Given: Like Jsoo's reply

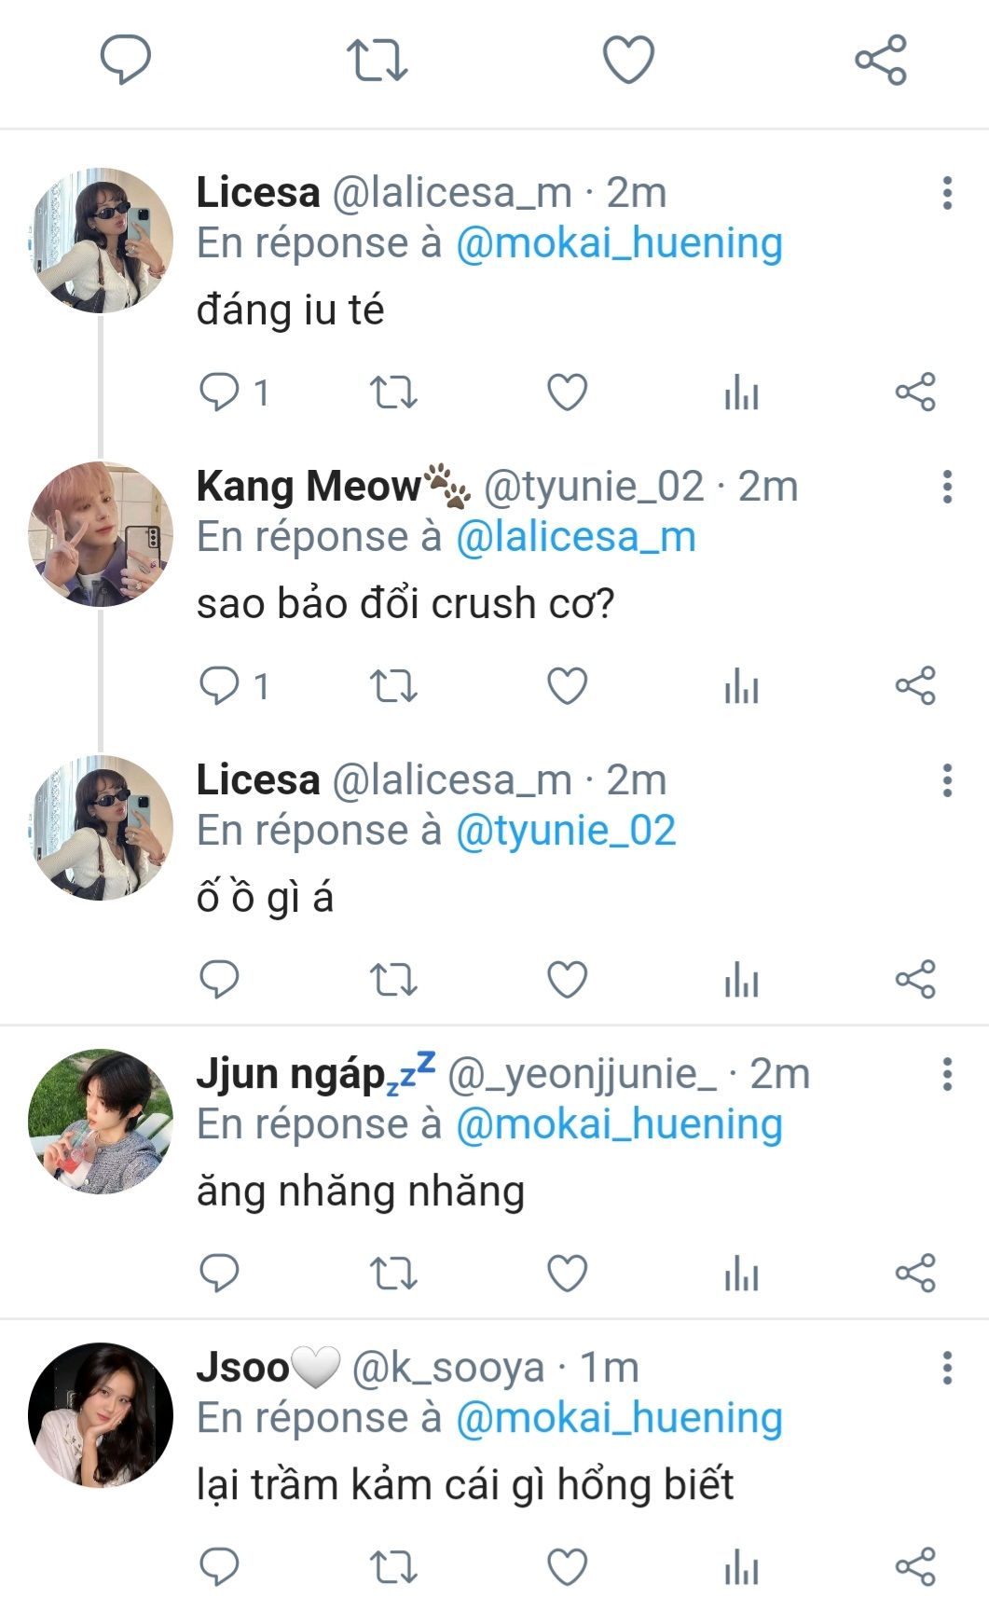Looking at the screenshot, I should [x=567, y=1567].
